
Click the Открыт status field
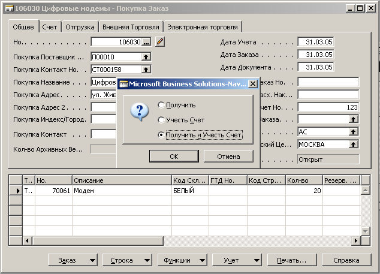coord(328,159)
